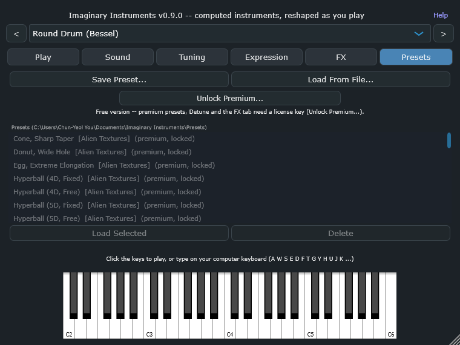Go to next instrument with the > button

tap(443, 33)
